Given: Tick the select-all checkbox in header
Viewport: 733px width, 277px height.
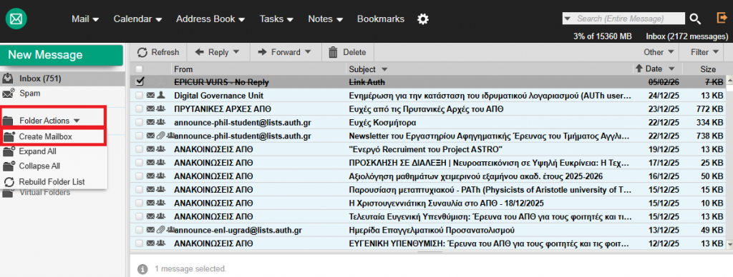Looking at the screenshot, I should (139, 69).
